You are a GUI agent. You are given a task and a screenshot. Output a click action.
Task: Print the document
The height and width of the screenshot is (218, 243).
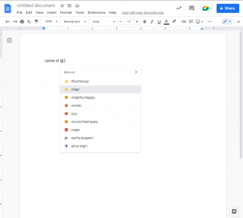22,22
